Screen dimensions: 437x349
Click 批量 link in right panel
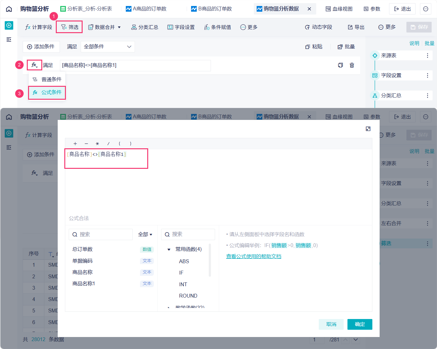pos(429,43)
